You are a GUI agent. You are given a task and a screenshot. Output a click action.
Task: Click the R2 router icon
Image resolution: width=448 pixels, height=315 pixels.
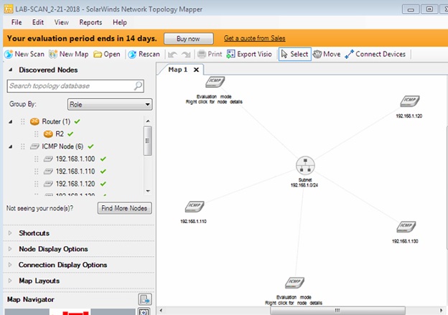[x=48, y=134]
